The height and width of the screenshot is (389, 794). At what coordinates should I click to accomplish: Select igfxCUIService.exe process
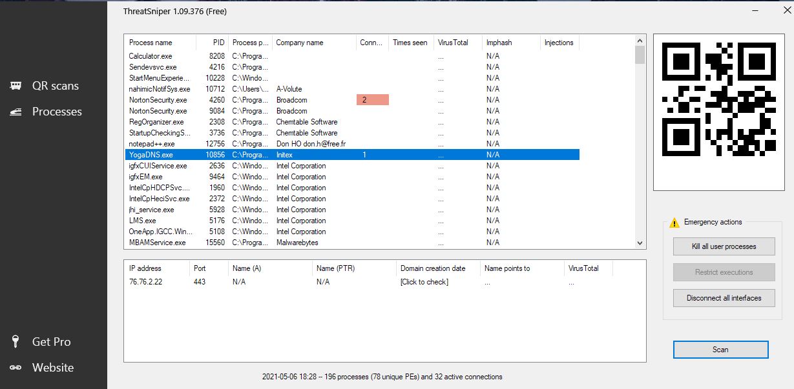pos(352,166)
